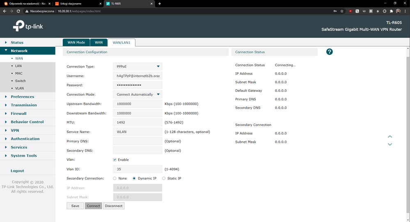Select Static IP for Secondary Connection

coord(164,179)
